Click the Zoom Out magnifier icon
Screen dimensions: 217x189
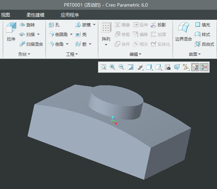point(122,67)
